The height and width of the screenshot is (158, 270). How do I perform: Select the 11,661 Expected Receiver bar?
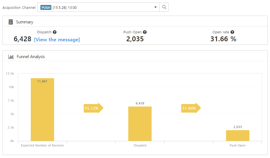coord(42,110)
